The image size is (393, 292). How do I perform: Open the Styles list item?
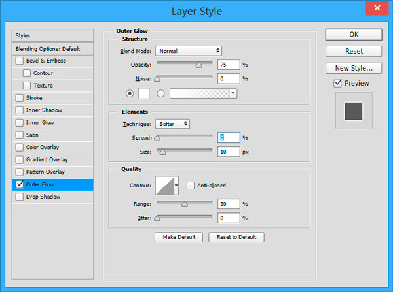tap(52, 35)
